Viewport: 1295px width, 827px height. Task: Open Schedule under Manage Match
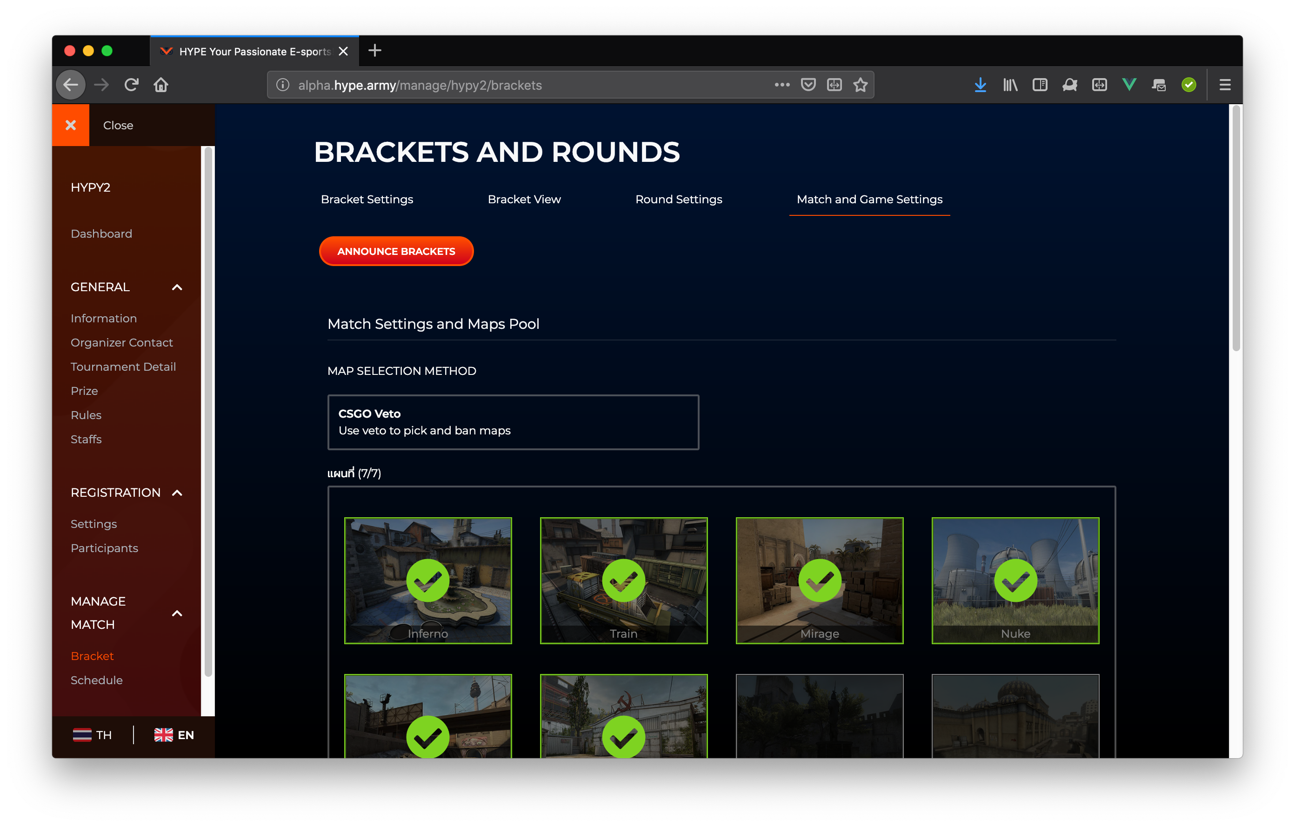(x=96, y=680)
